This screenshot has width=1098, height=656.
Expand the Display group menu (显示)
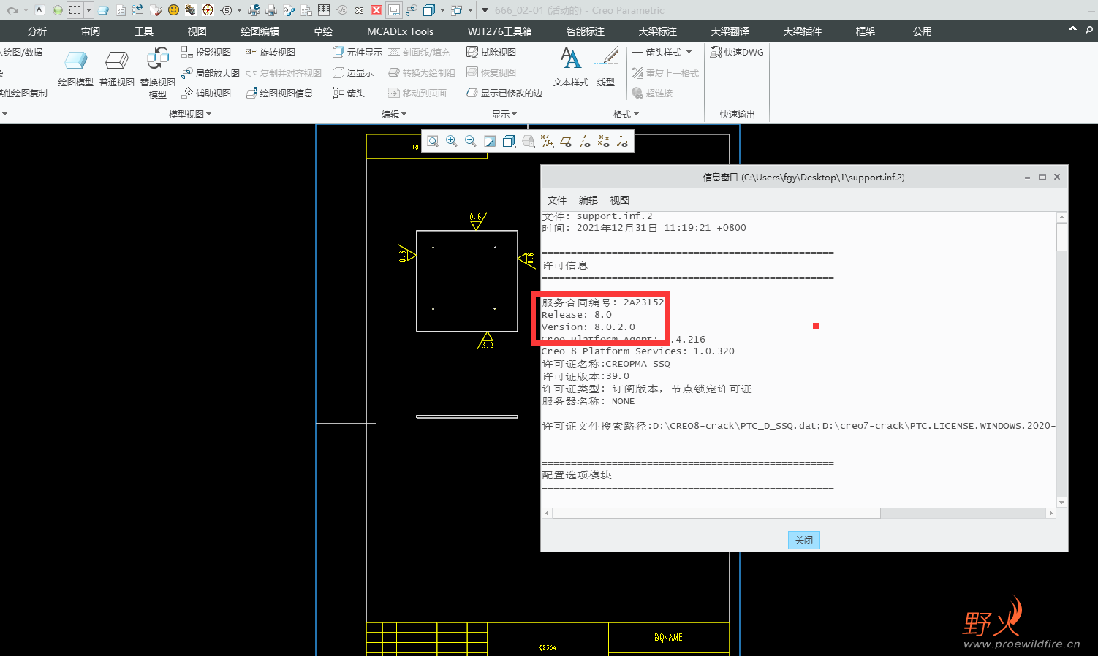(504, 114)
